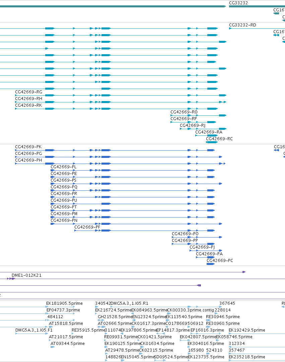Open EST EK181905.5prime

pos(65,303)
